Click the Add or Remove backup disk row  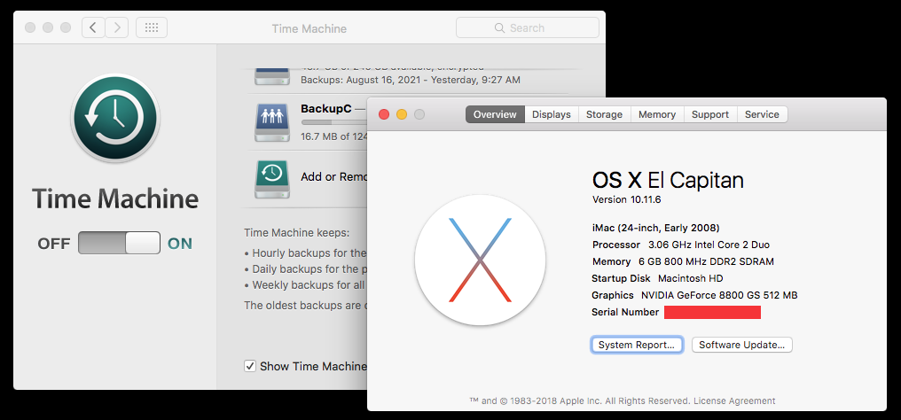coord(308,177)
